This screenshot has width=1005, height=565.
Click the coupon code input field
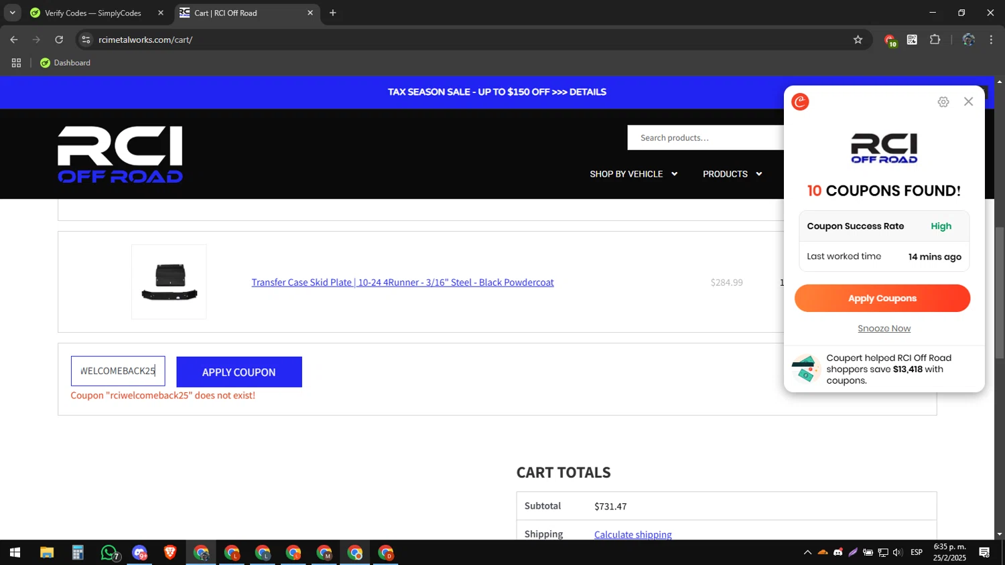pos(118,371)
